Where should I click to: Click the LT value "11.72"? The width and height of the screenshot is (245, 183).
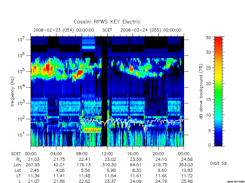point(187,176)
